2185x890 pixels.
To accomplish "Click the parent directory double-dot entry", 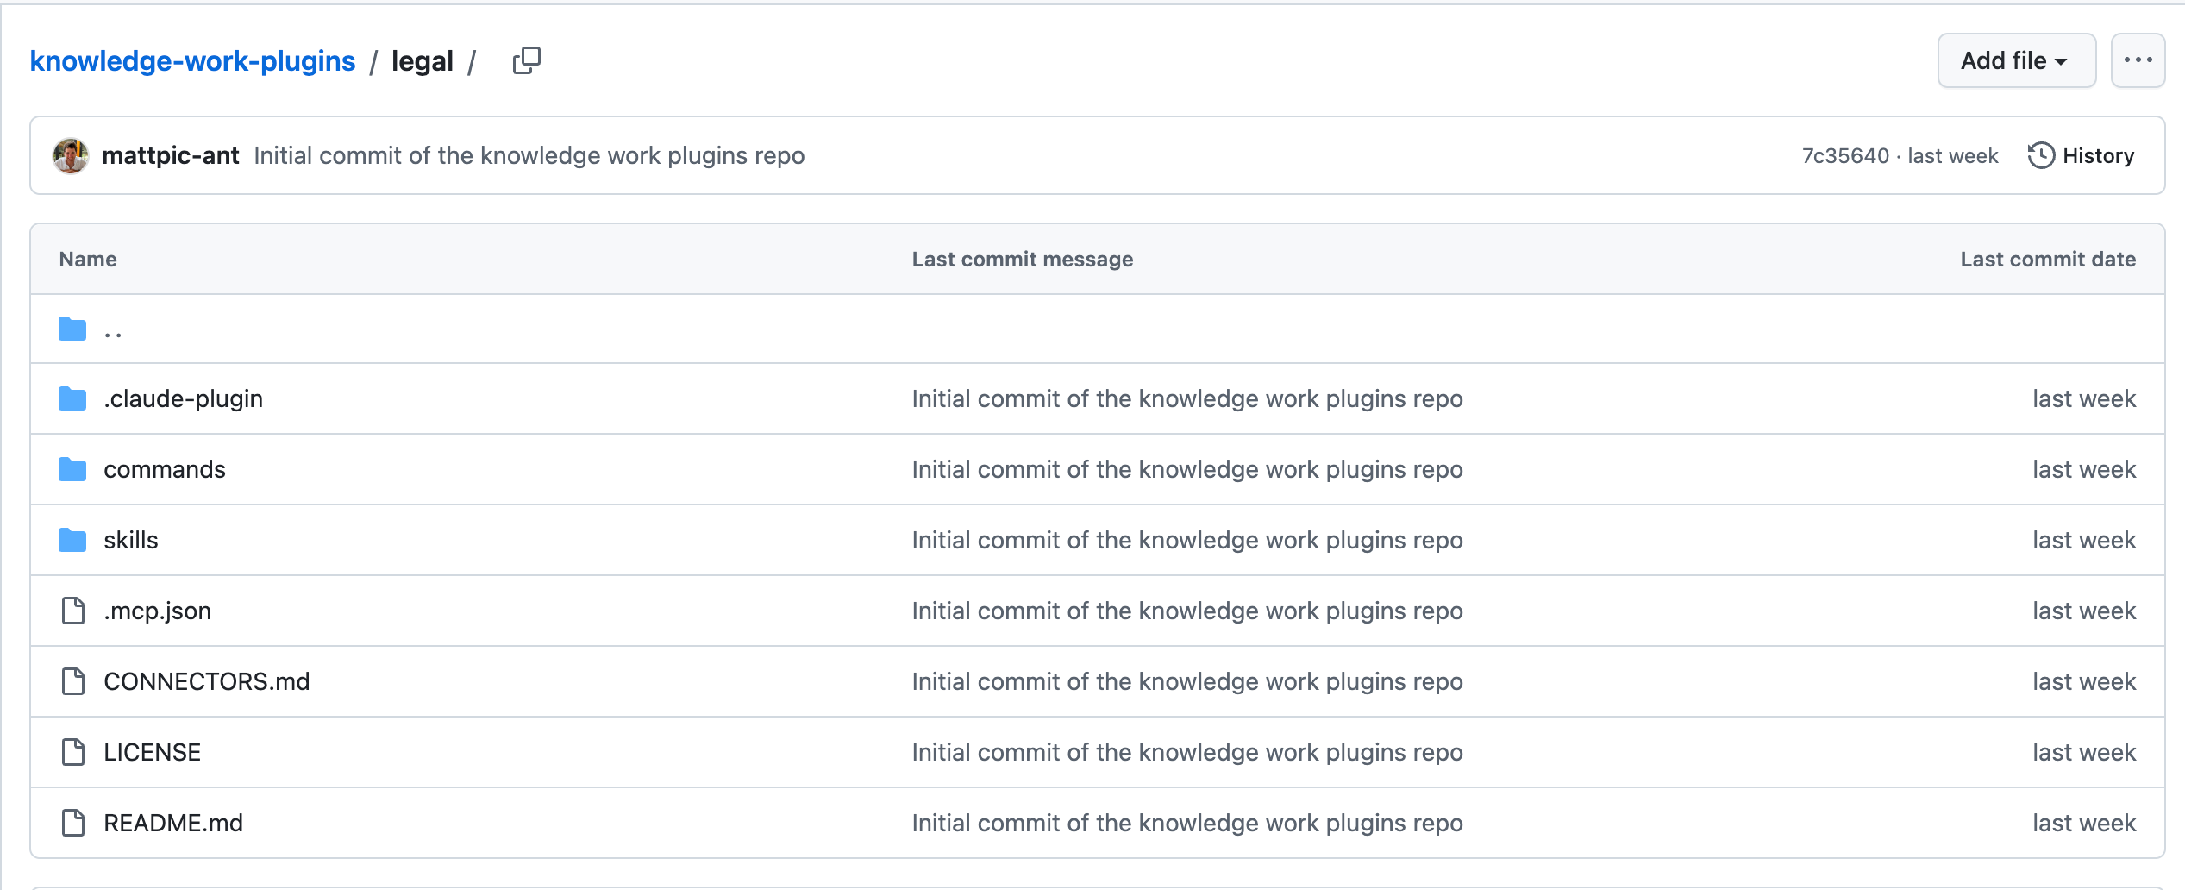I will pos(111,329).
